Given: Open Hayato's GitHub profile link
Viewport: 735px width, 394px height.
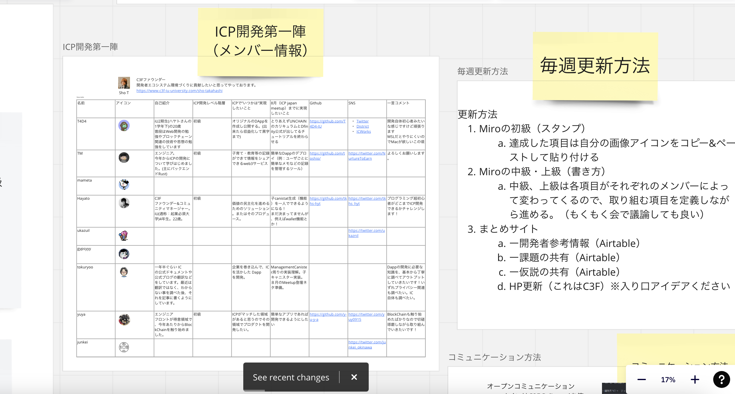Looking at the screenshot, I should point(328,201).
